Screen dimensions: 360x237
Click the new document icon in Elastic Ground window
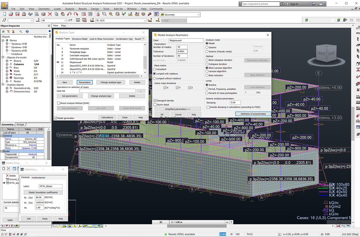pyautogui.click(x=4, y=169)
